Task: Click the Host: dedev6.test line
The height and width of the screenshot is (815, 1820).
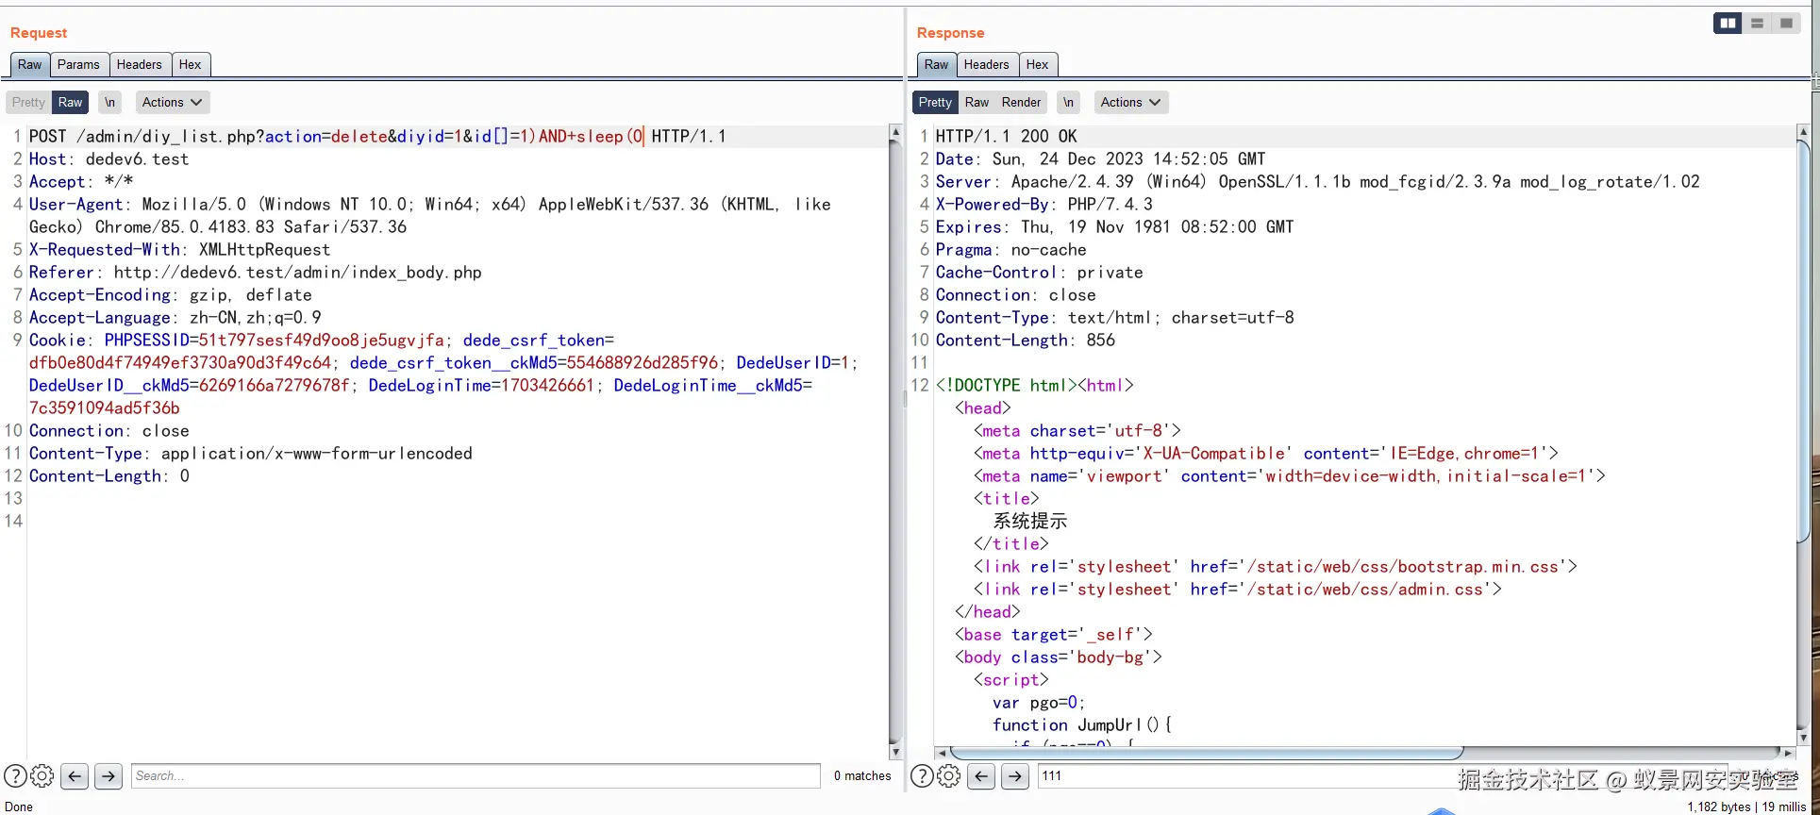Action: point(109,159)
